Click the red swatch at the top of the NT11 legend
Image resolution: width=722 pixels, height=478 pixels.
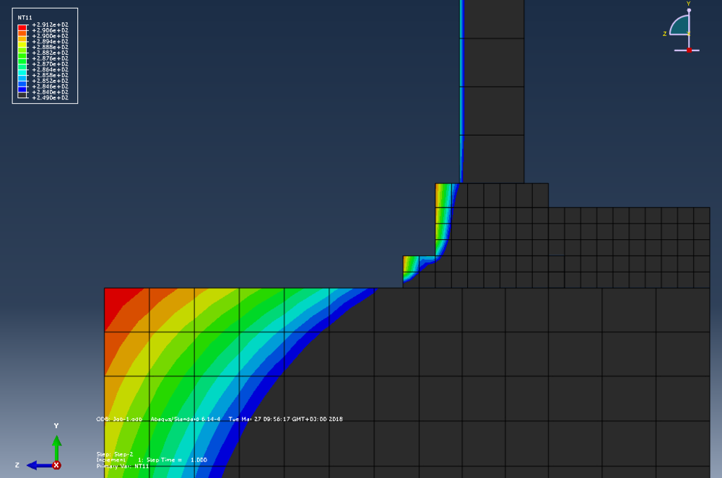(x=21, y=27)
